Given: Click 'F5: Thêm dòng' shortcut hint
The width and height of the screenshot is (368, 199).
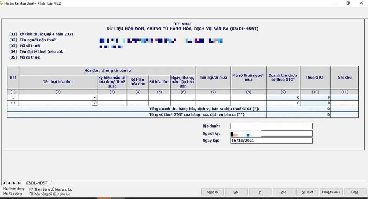Looking at the screenshot, I should coord(14,189).
